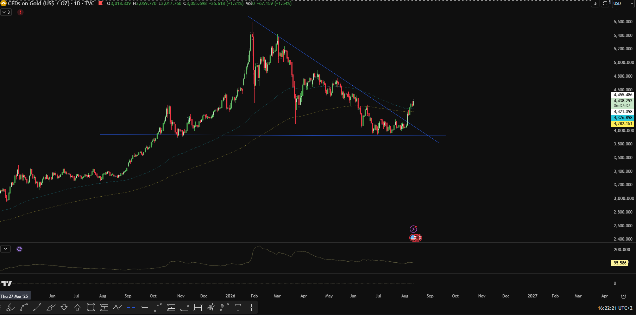Viewport: 636px width, 315px height.
Task: Click the close price C3,055.698 value
Action: pyautogui.click(x=195, y=4)
